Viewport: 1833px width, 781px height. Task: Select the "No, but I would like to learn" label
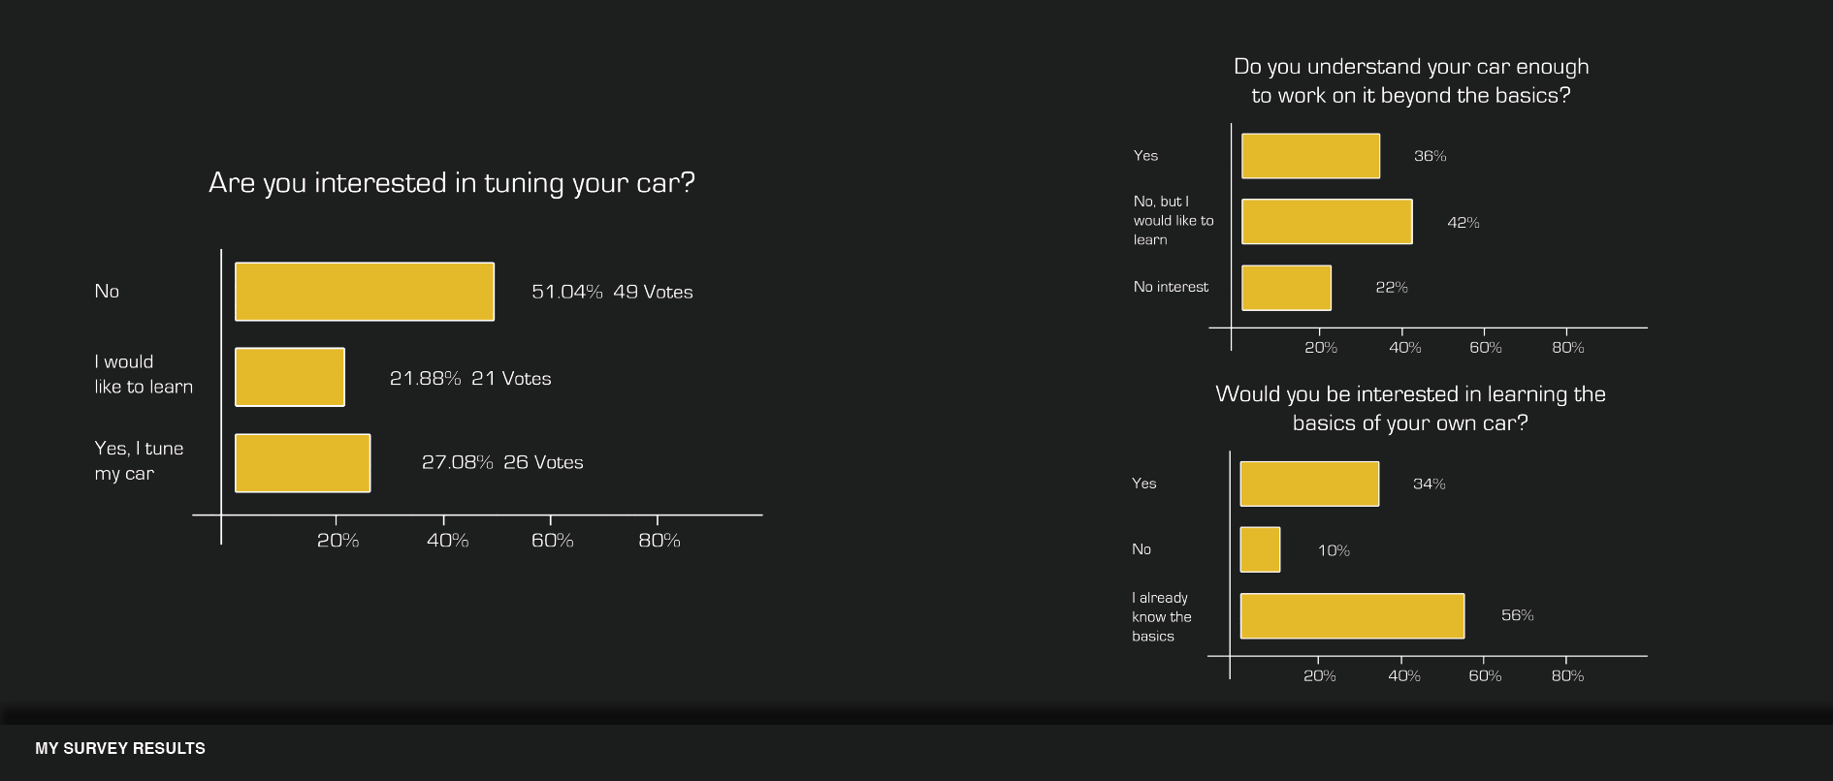tap(1173, 221)
